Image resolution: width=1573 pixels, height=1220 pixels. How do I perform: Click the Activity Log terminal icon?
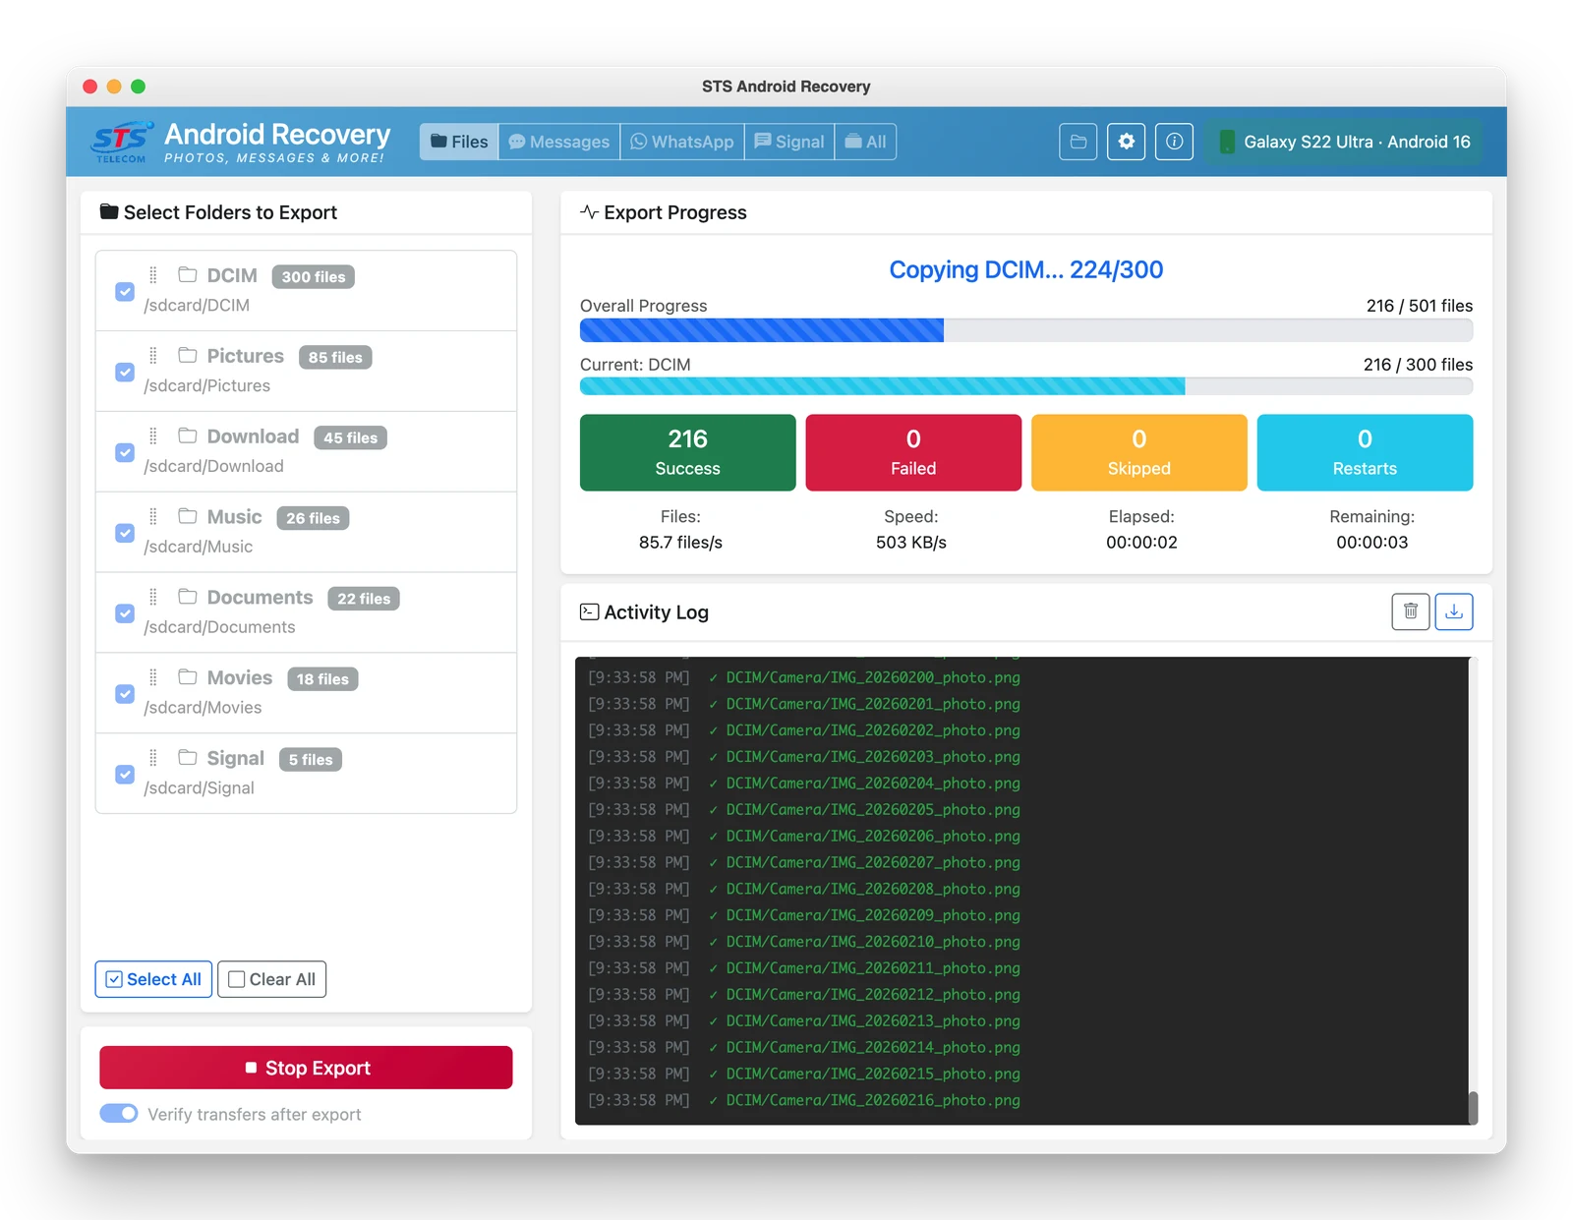click(x=589, y=611)
